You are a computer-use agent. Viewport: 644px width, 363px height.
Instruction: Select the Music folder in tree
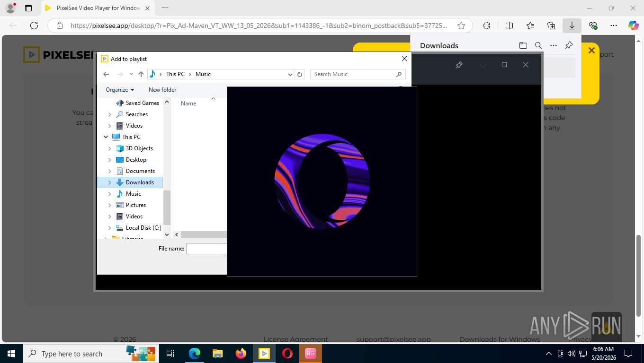129,194
